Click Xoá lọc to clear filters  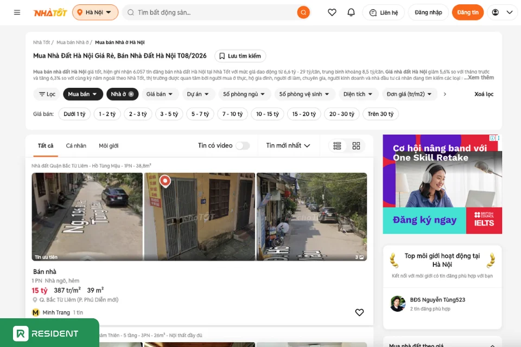484,94
